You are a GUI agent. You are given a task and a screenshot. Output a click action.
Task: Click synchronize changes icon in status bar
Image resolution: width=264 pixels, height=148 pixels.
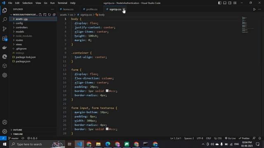click(23, 138)
